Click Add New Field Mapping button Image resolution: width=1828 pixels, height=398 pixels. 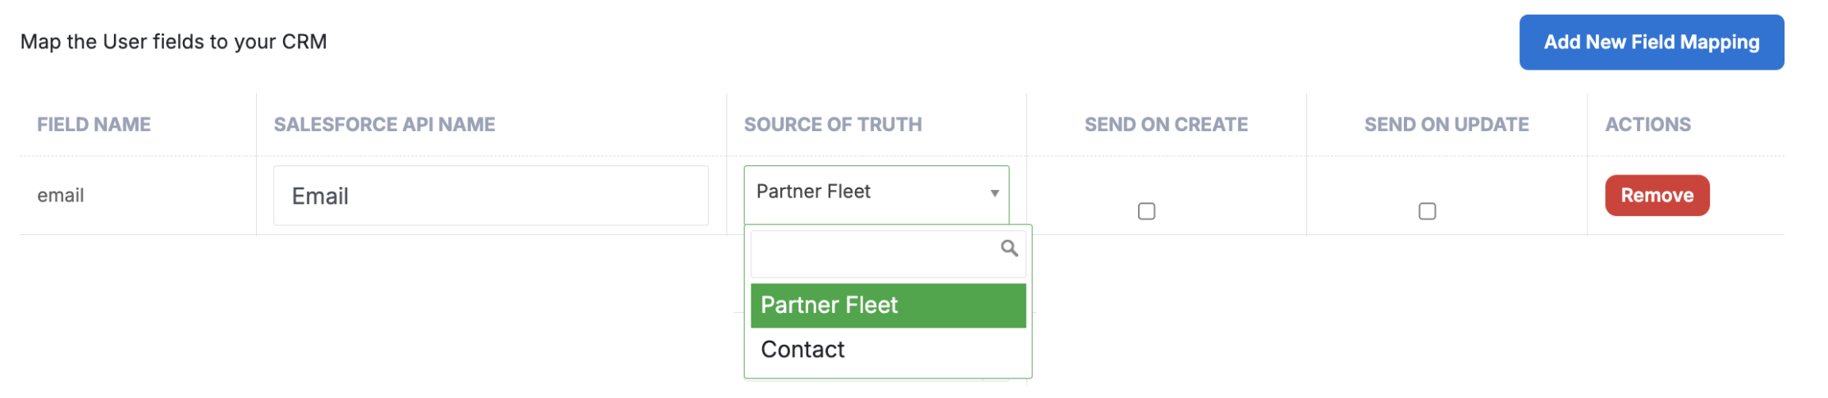pos(1651,42)
